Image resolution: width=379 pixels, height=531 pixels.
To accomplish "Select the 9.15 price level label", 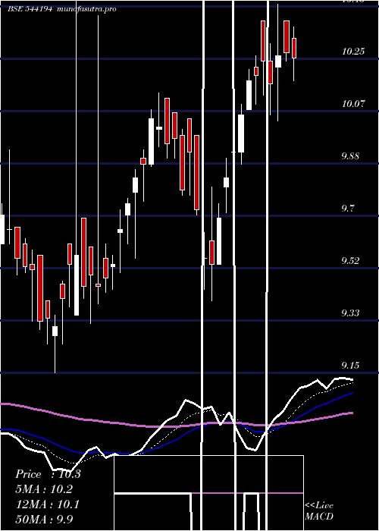I will (350, 366).
